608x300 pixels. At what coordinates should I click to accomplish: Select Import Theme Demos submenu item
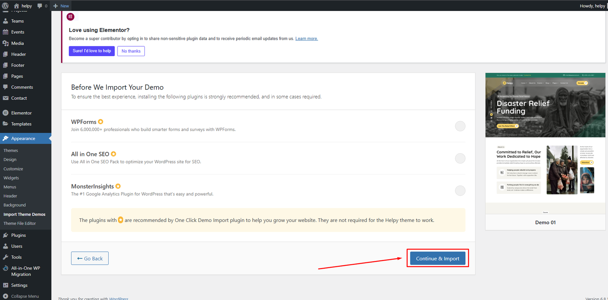tap(24, 214)
